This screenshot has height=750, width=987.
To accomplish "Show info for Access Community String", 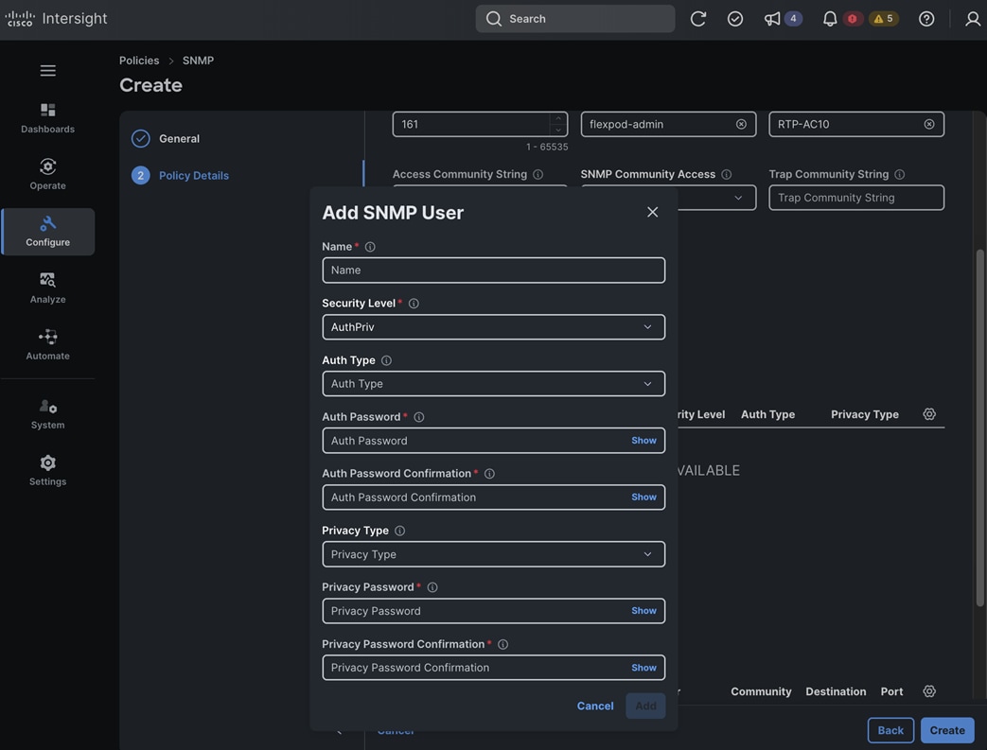I will pos(538,174).
